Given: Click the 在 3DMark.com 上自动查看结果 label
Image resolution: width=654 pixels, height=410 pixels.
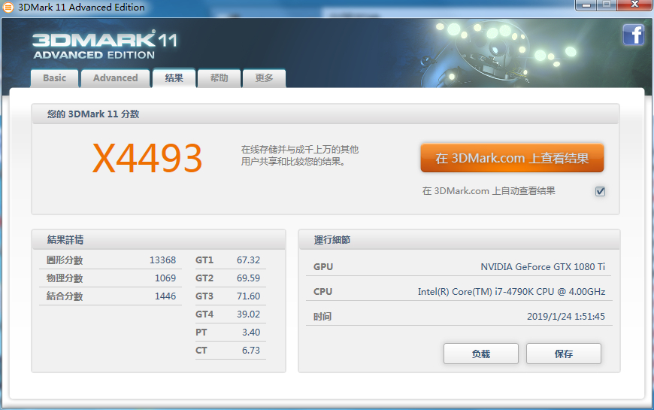Looking at the screenshot, I should [x=489, y=191].
